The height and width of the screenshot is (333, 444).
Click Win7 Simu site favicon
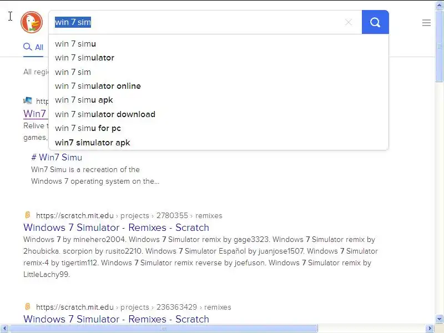27,100
